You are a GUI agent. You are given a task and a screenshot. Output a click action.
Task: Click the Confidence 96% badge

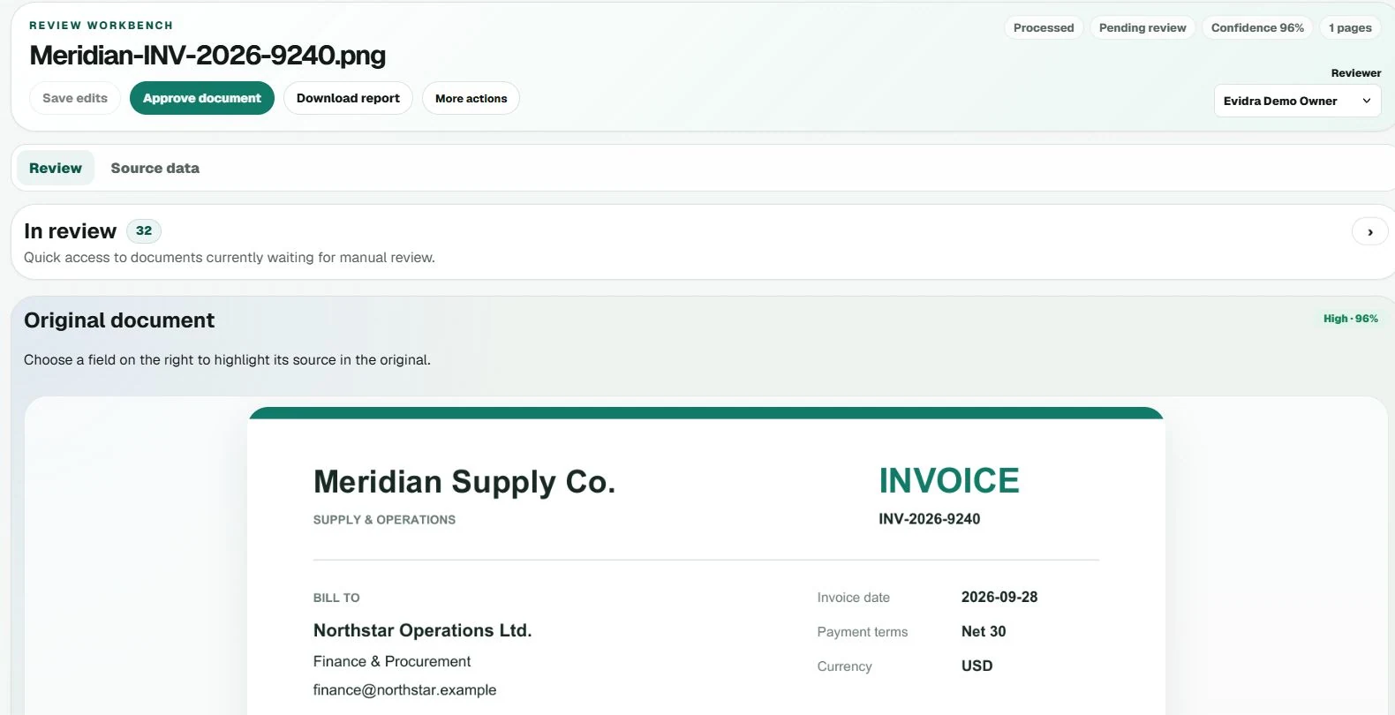pyautogui.click(x=1257, y=27)
